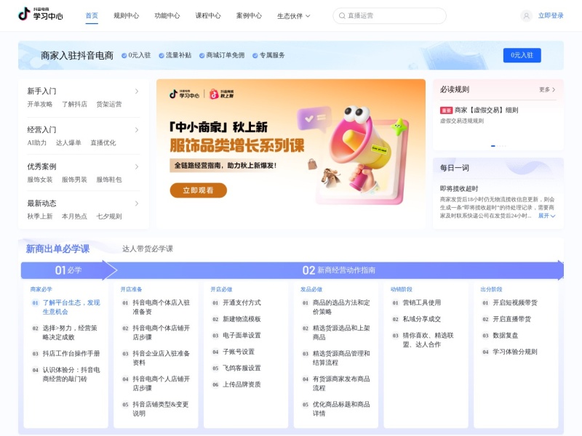
Task: Open lesson 新建物流模板
Action: coord(242,319)
